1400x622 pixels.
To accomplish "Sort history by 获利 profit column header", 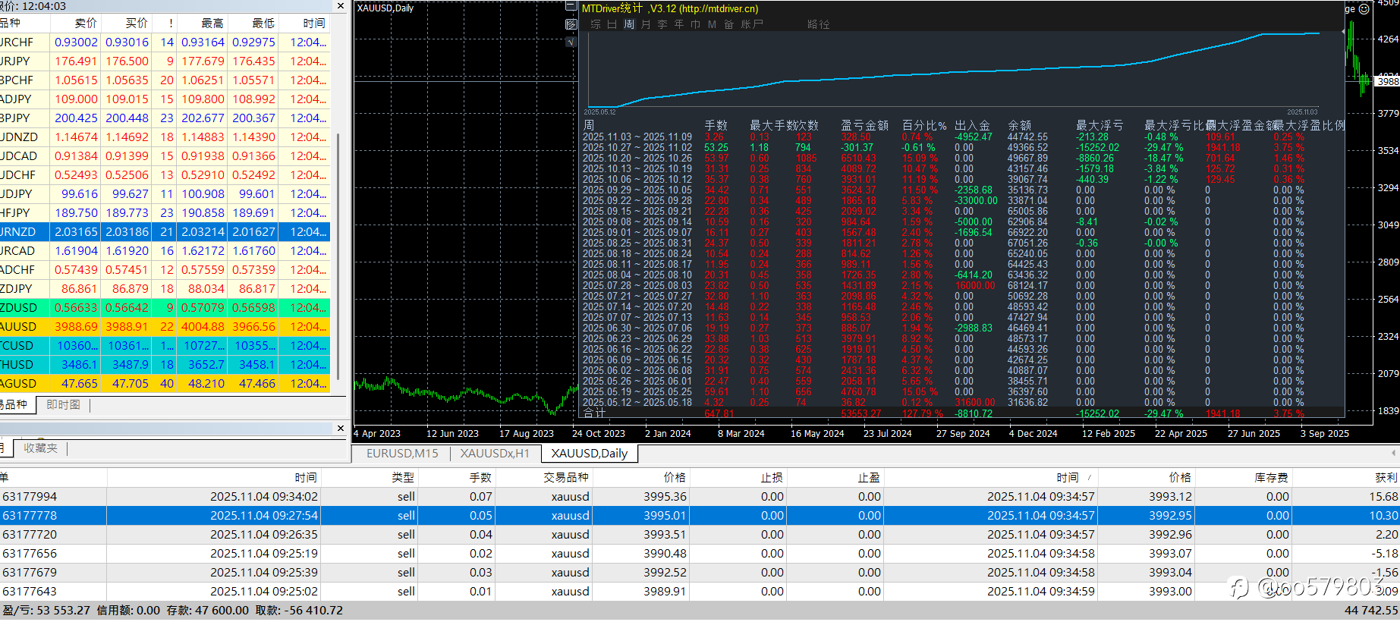I will point(1385,477).
